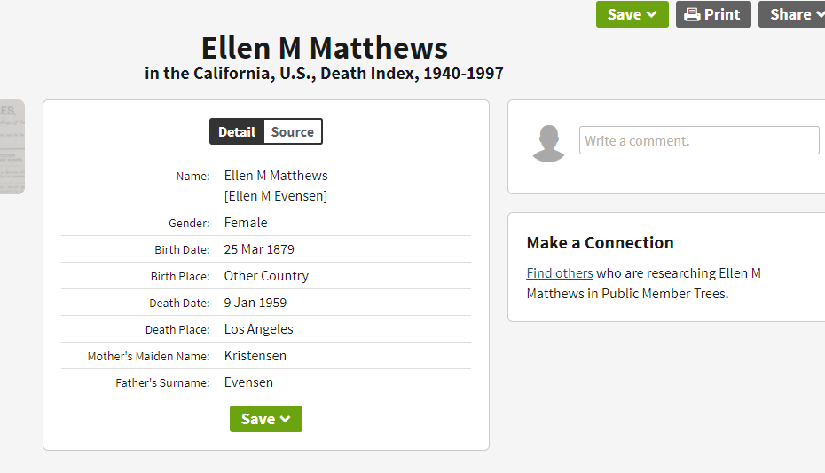The height and width of the screenshot is (473, 825).
Task: Click the Print button
Action: coord(713,14)
